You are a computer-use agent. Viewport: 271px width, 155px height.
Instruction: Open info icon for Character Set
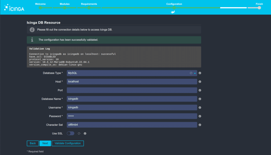tap(200, 125)
